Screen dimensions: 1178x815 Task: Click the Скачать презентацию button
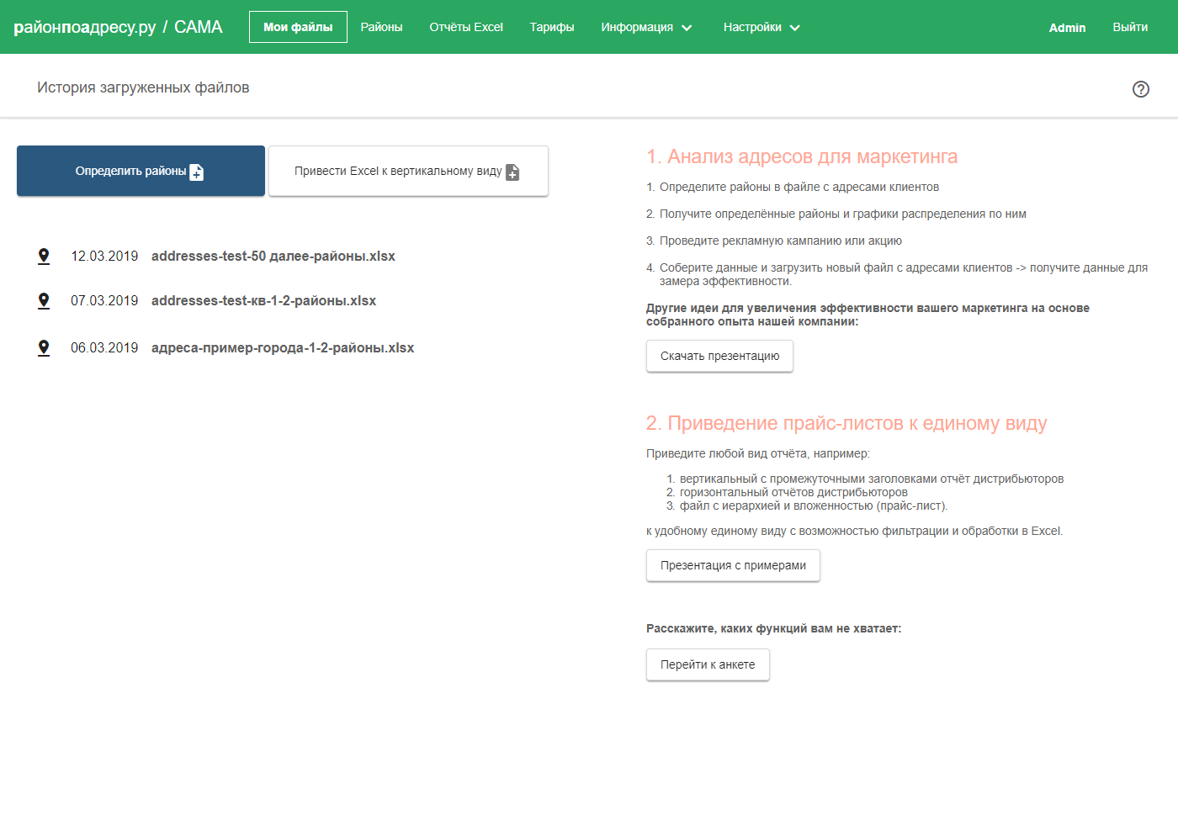pyautogui.click(x=719, y=356)
